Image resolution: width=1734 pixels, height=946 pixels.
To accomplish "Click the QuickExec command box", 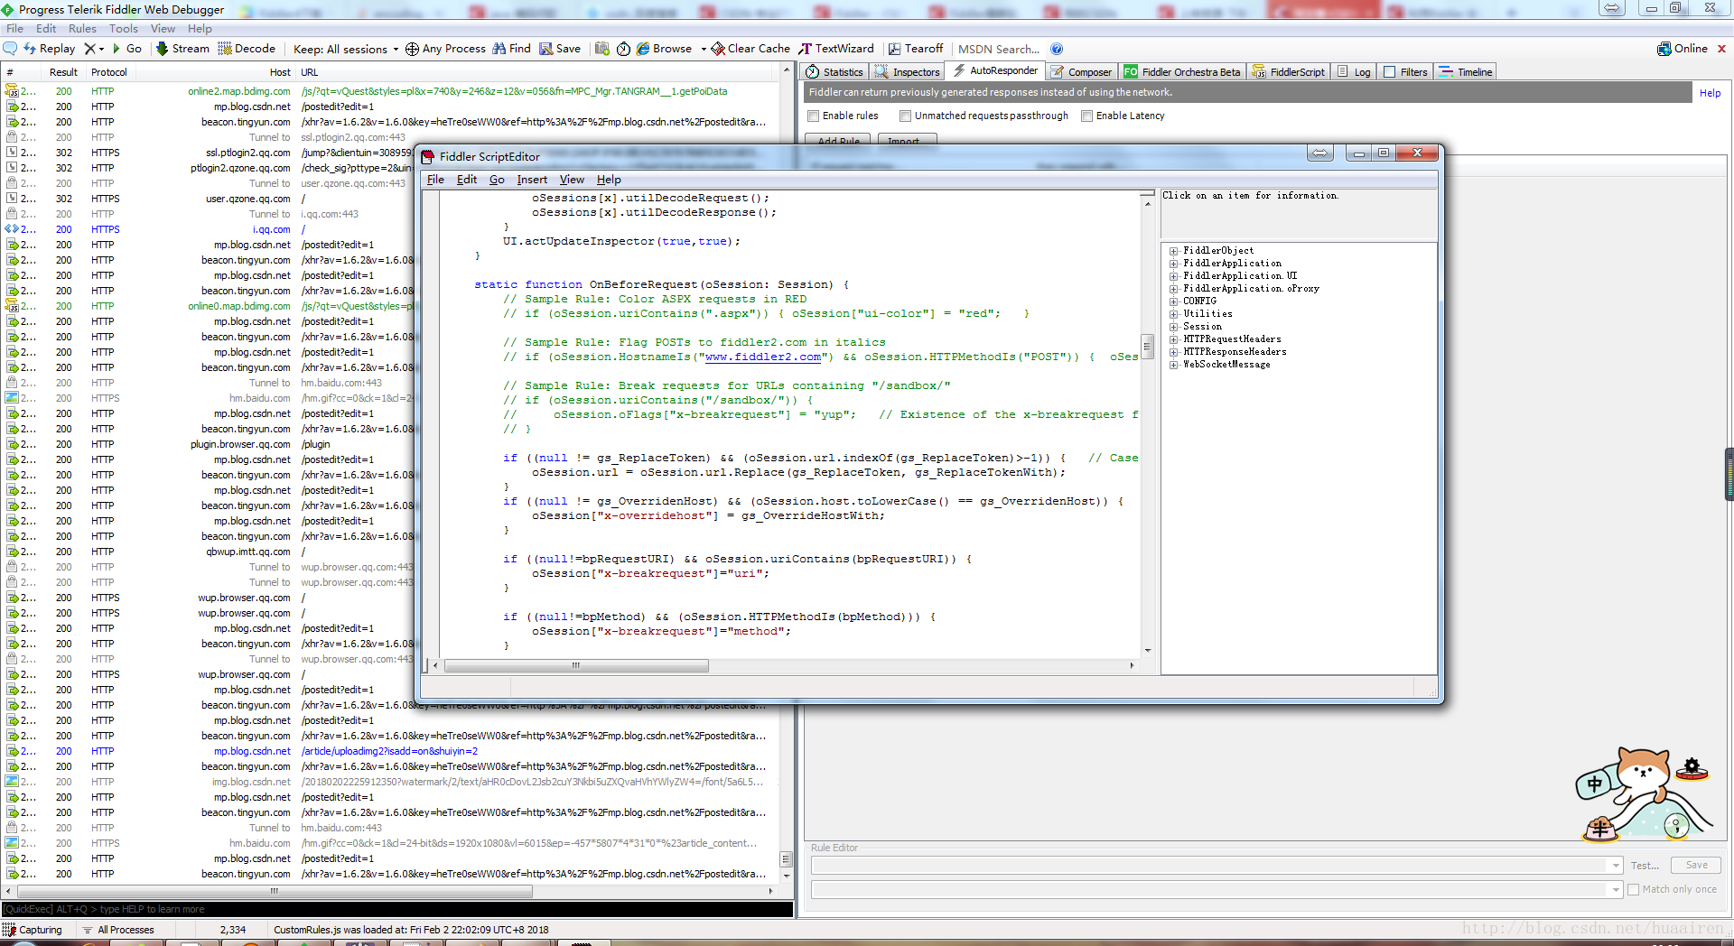I will click(x=397, y=909).
